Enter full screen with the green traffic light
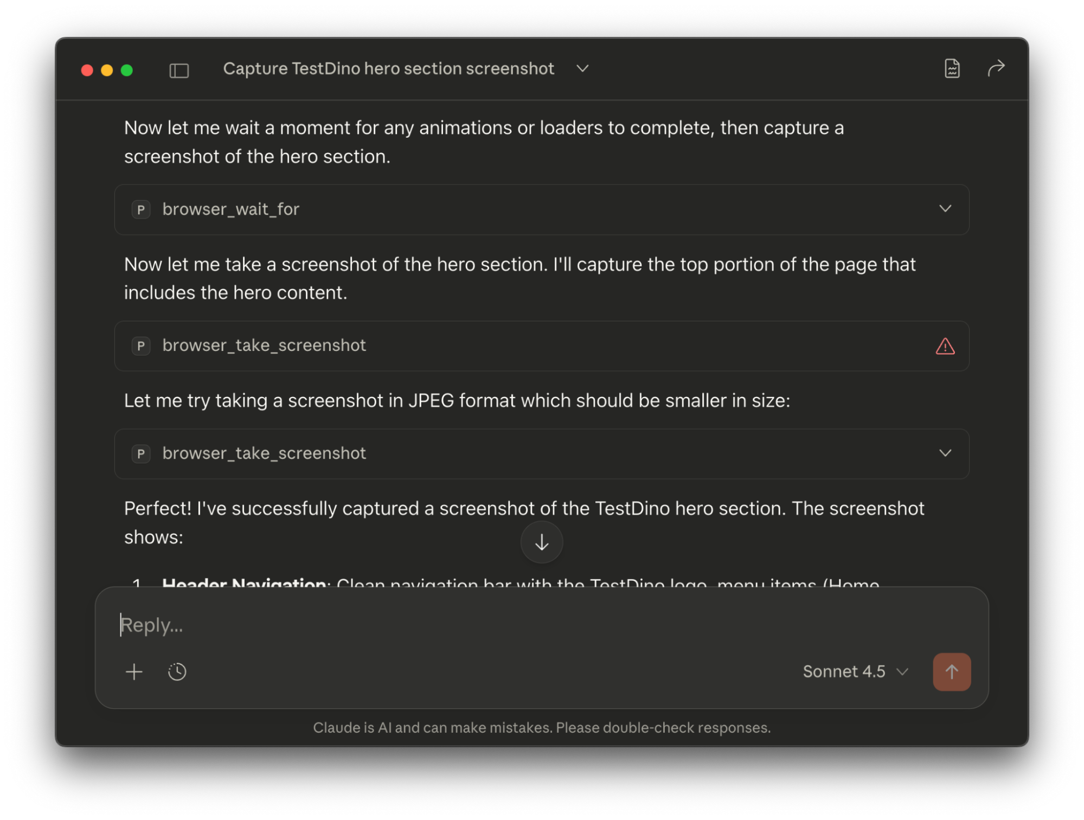Viewport: 1084px width, 820px height. pyautogui.click(x=127, y=70)
